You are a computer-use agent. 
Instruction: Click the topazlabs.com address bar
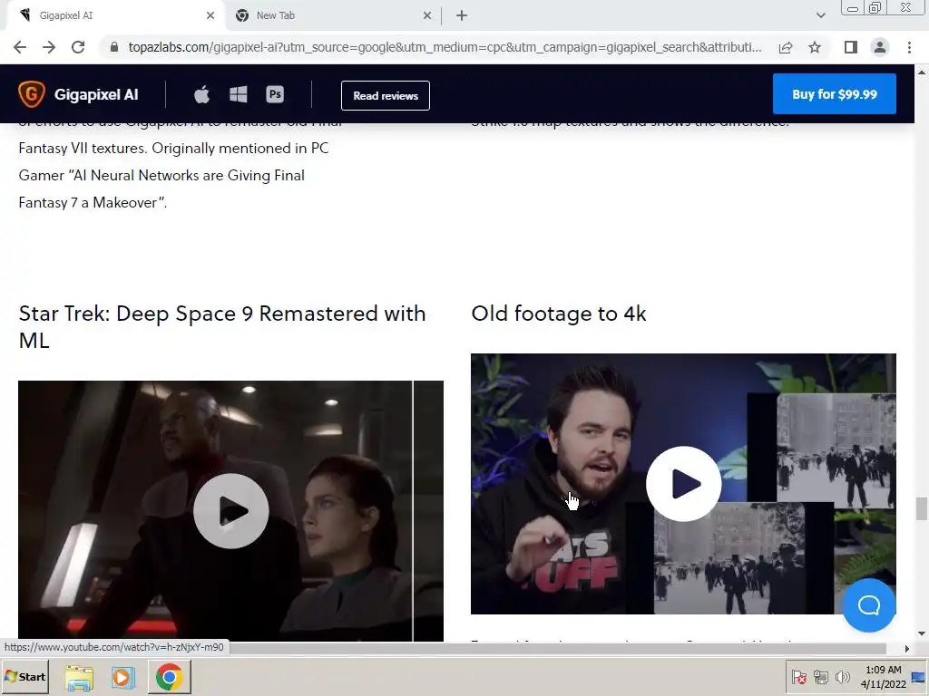tap(445, 47)
